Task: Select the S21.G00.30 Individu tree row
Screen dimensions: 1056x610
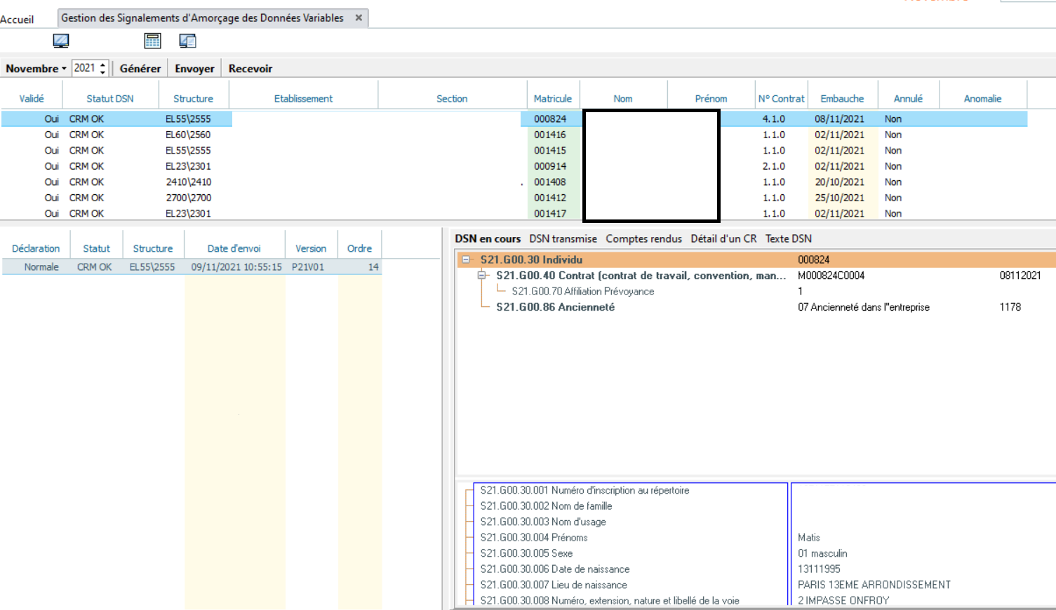Action: tap(756, 259)
